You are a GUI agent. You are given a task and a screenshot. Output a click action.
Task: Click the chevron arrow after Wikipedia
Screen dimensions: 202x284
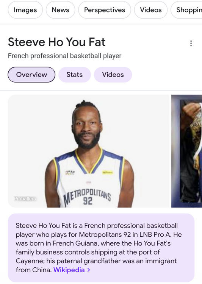pos(89,270)
